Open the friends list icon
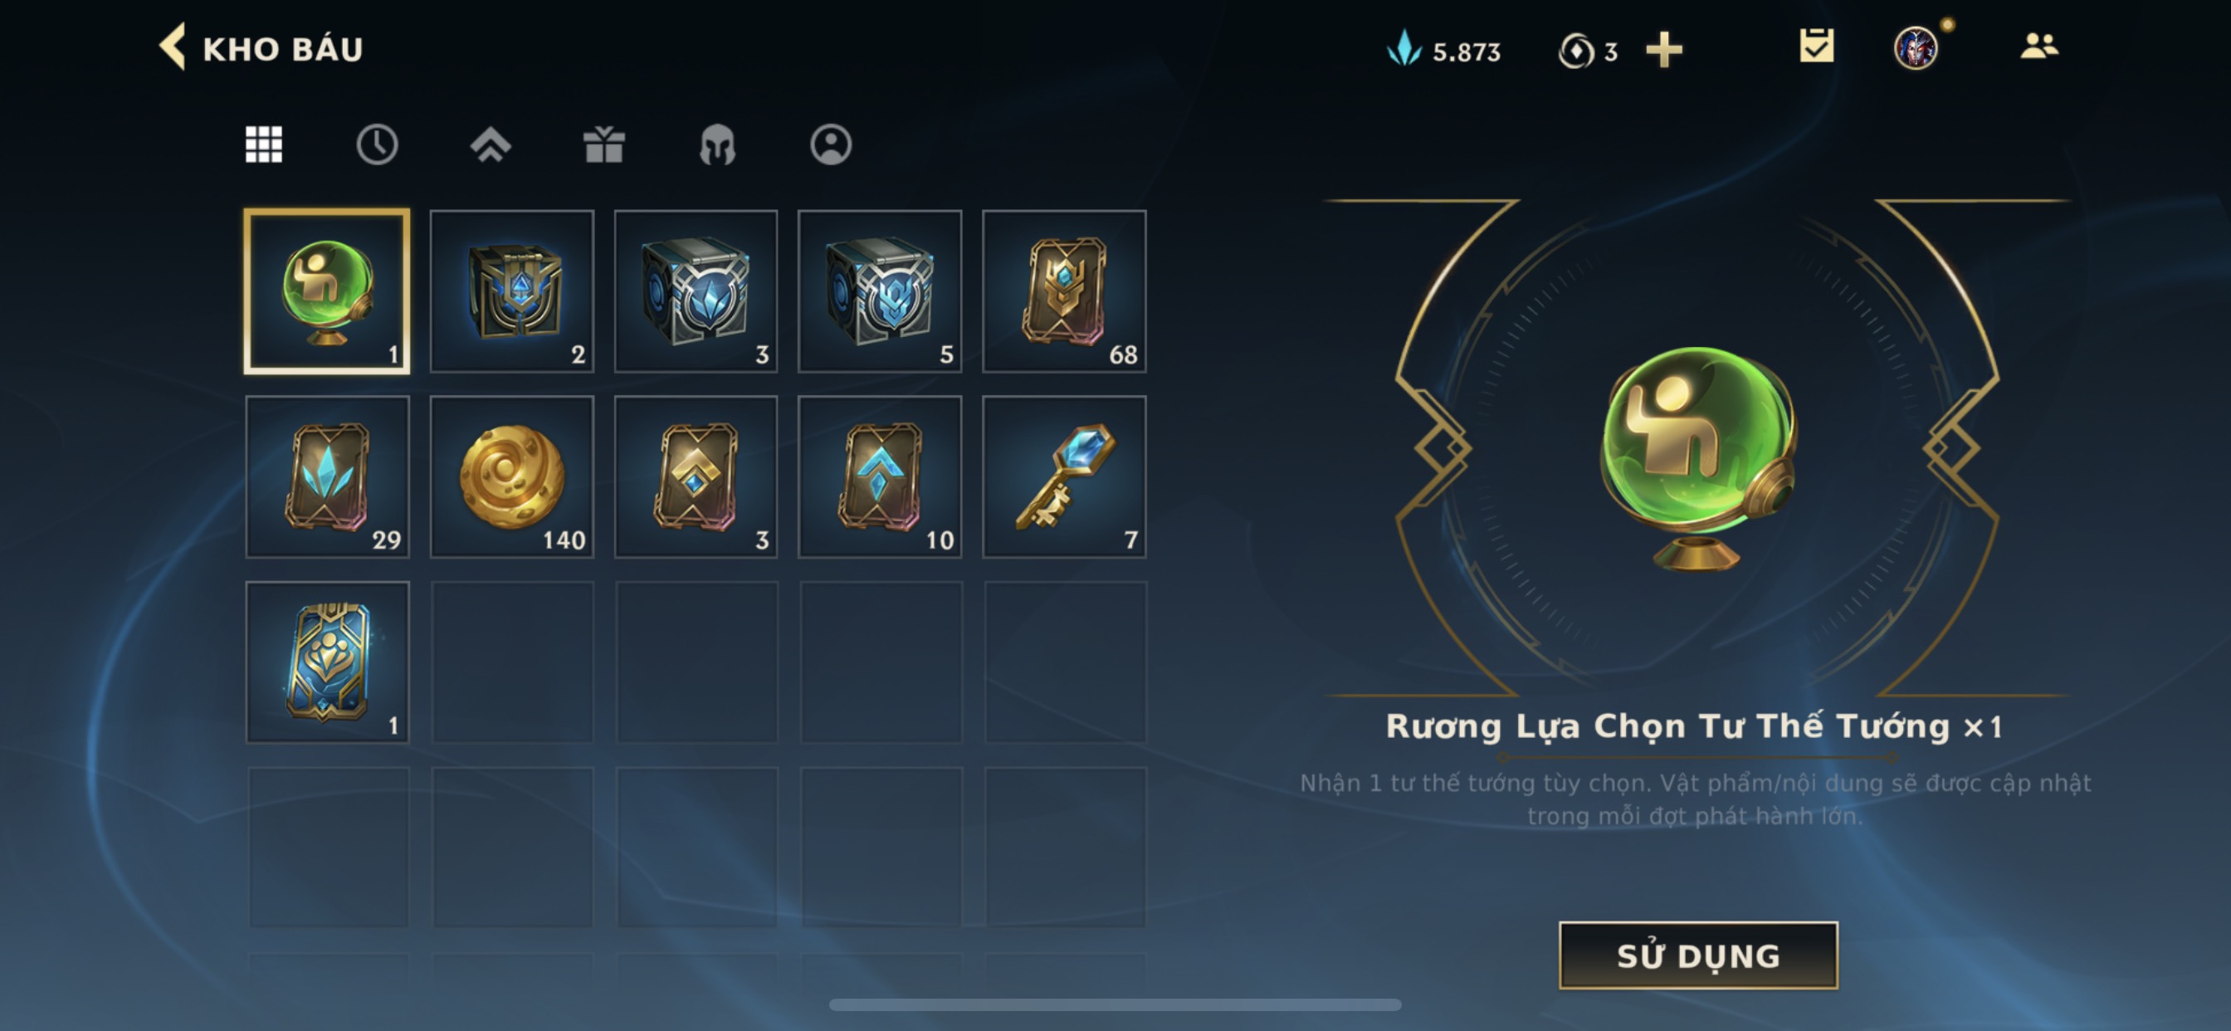Viewport: 2231px width, 1031px height. 2038,45
